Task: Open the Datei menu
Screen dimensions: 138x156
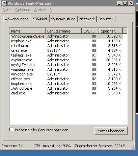Action: 7,10
